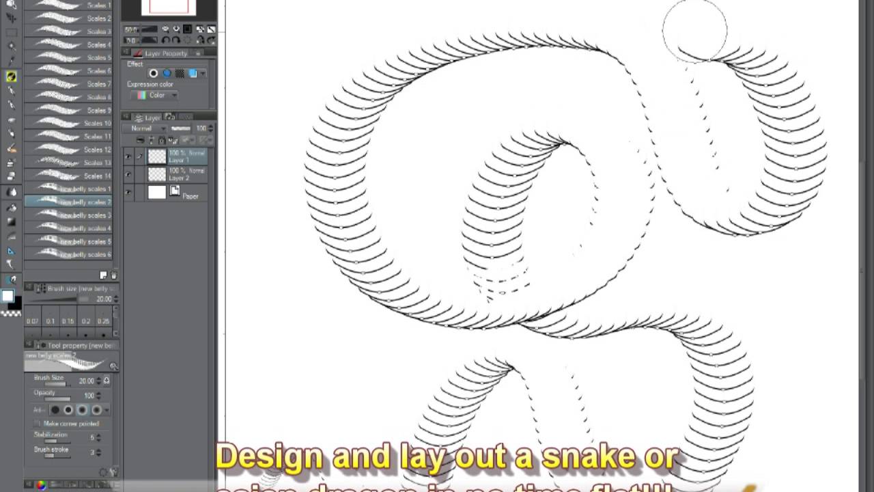Click the border effect circle icon
This screenshot has width=874, height=492.
[154, 74]
